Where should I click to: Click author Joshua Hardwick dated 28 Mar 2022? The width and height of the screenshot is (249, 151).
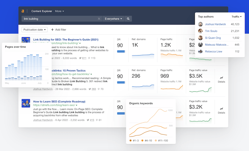(43, 89)
